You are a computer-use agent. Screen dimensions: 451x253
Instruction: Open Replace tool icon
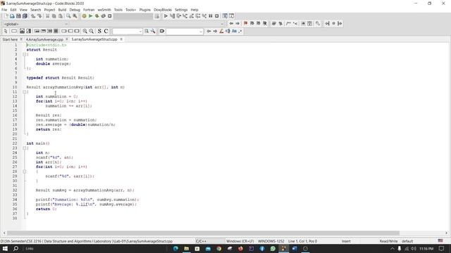point(75,16)
